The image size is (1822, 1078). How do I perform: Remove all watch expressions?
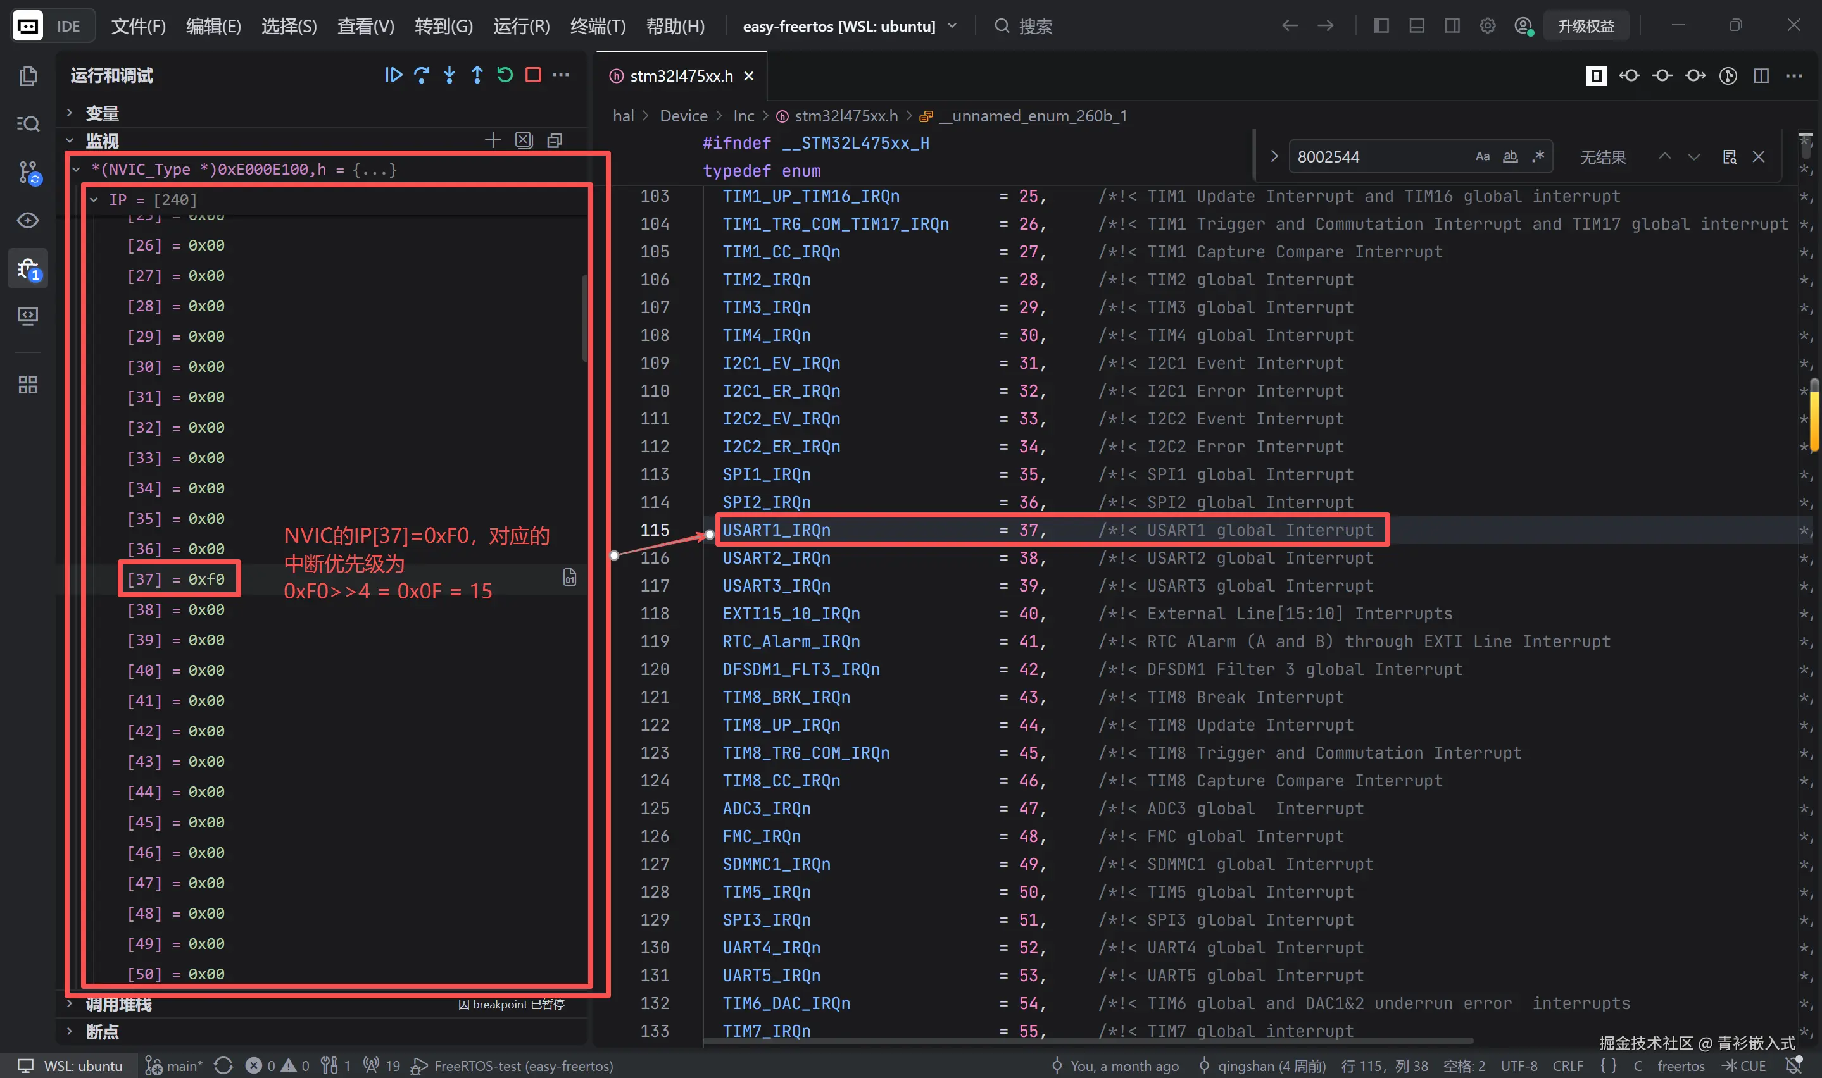tap(524, 139)
